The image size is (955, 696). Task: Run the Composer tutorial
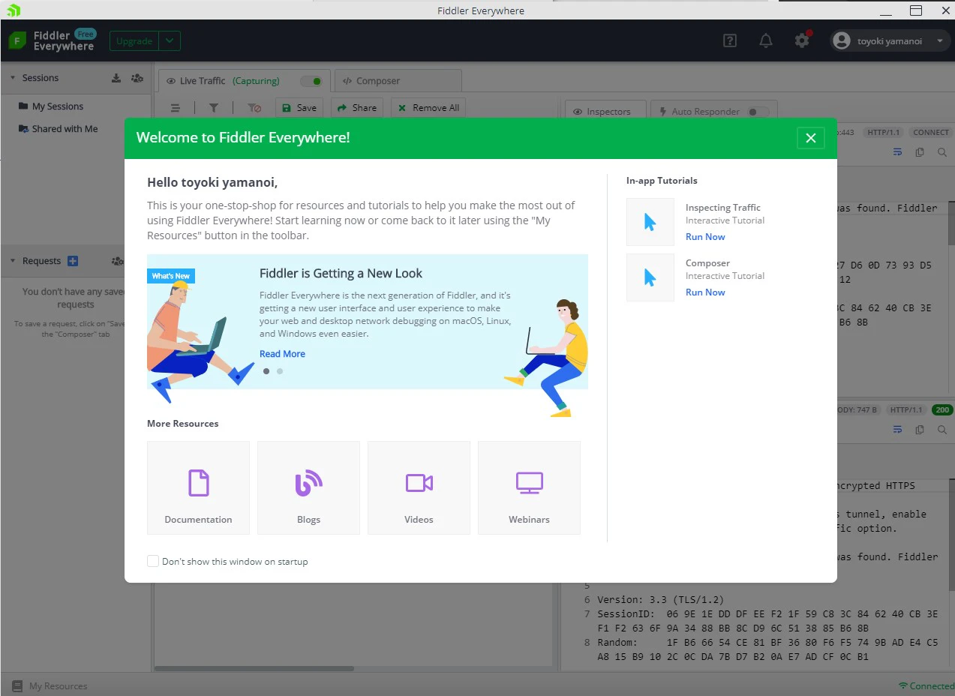pyautogui.click(x=705, y=292)
